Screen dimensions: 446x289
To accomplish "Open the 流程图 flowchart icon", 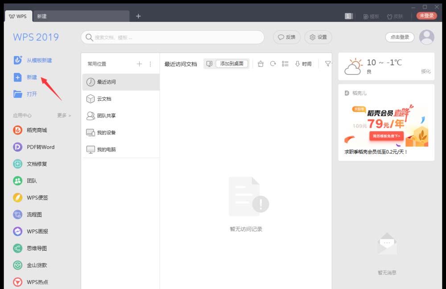I will click(x=18, y=215).
